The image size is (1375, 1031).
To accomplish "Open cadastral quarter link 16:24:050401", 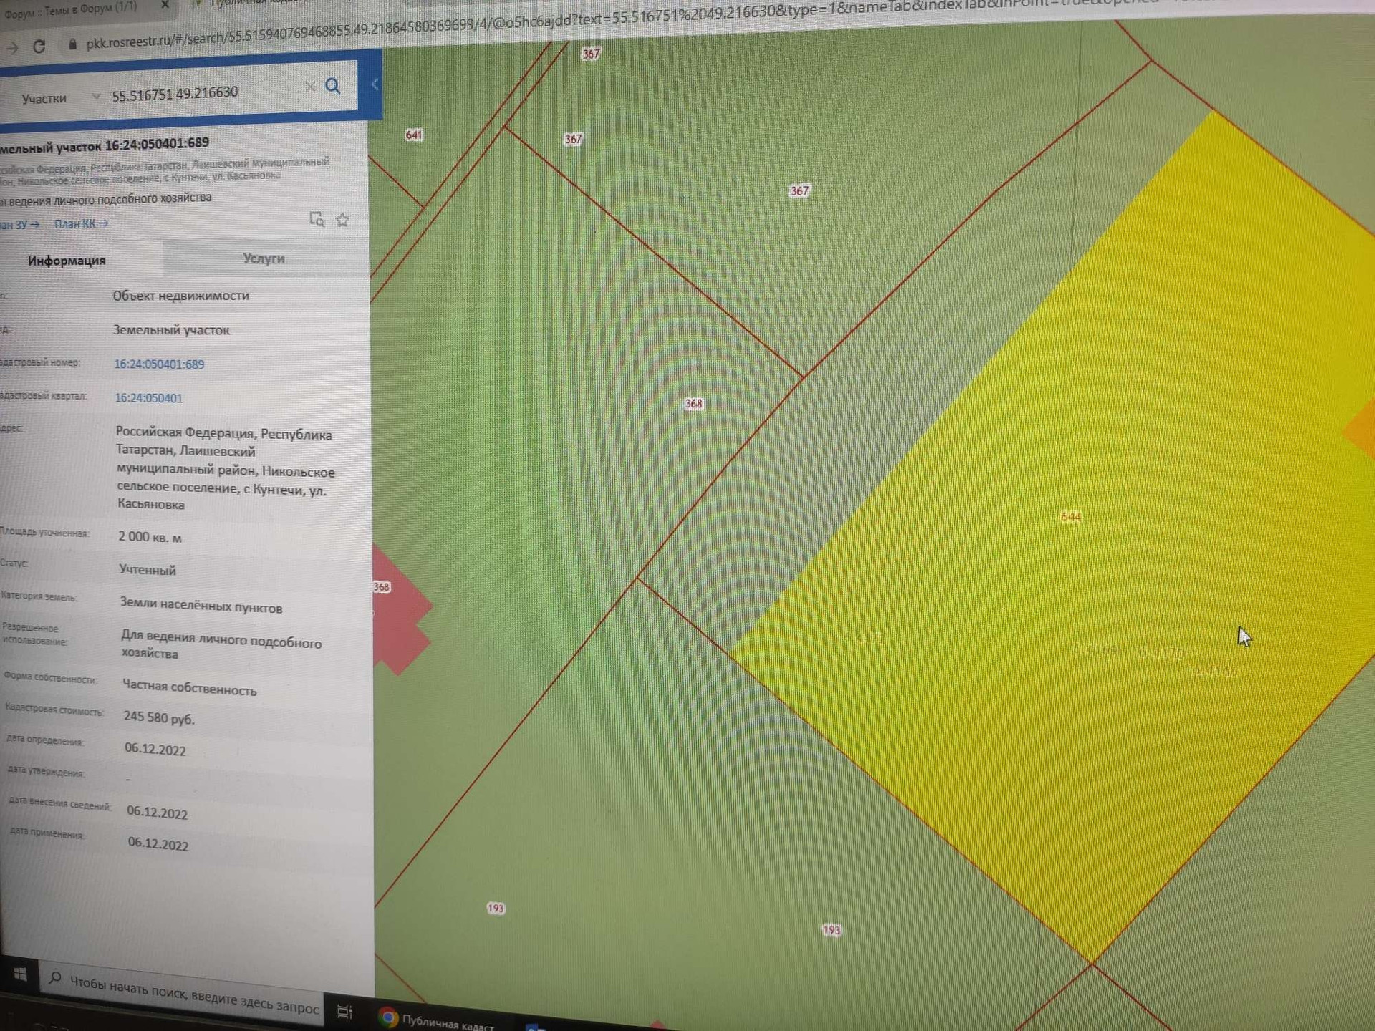I will tap(149, 397).
